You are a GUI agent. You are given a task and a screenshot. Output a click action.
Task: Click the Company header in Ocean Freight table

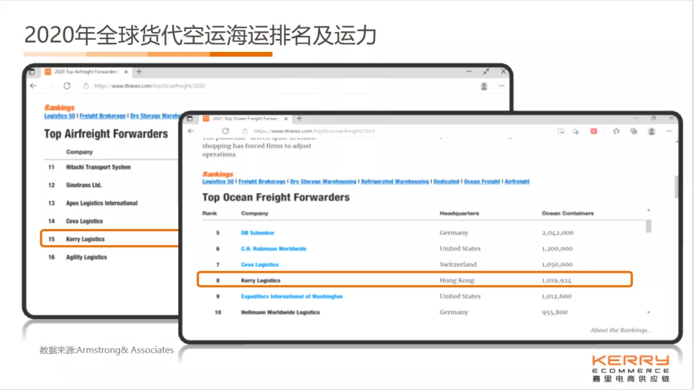pos(254,214)
